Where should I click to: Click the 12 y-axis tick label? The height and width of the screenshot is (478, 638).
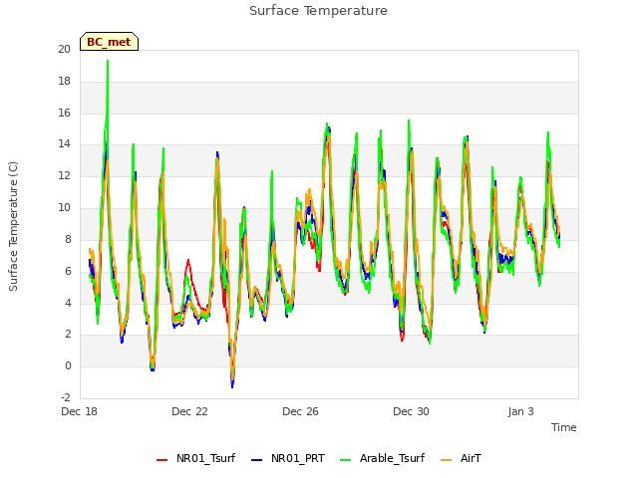pyautogui.click(x=64, y=175)
